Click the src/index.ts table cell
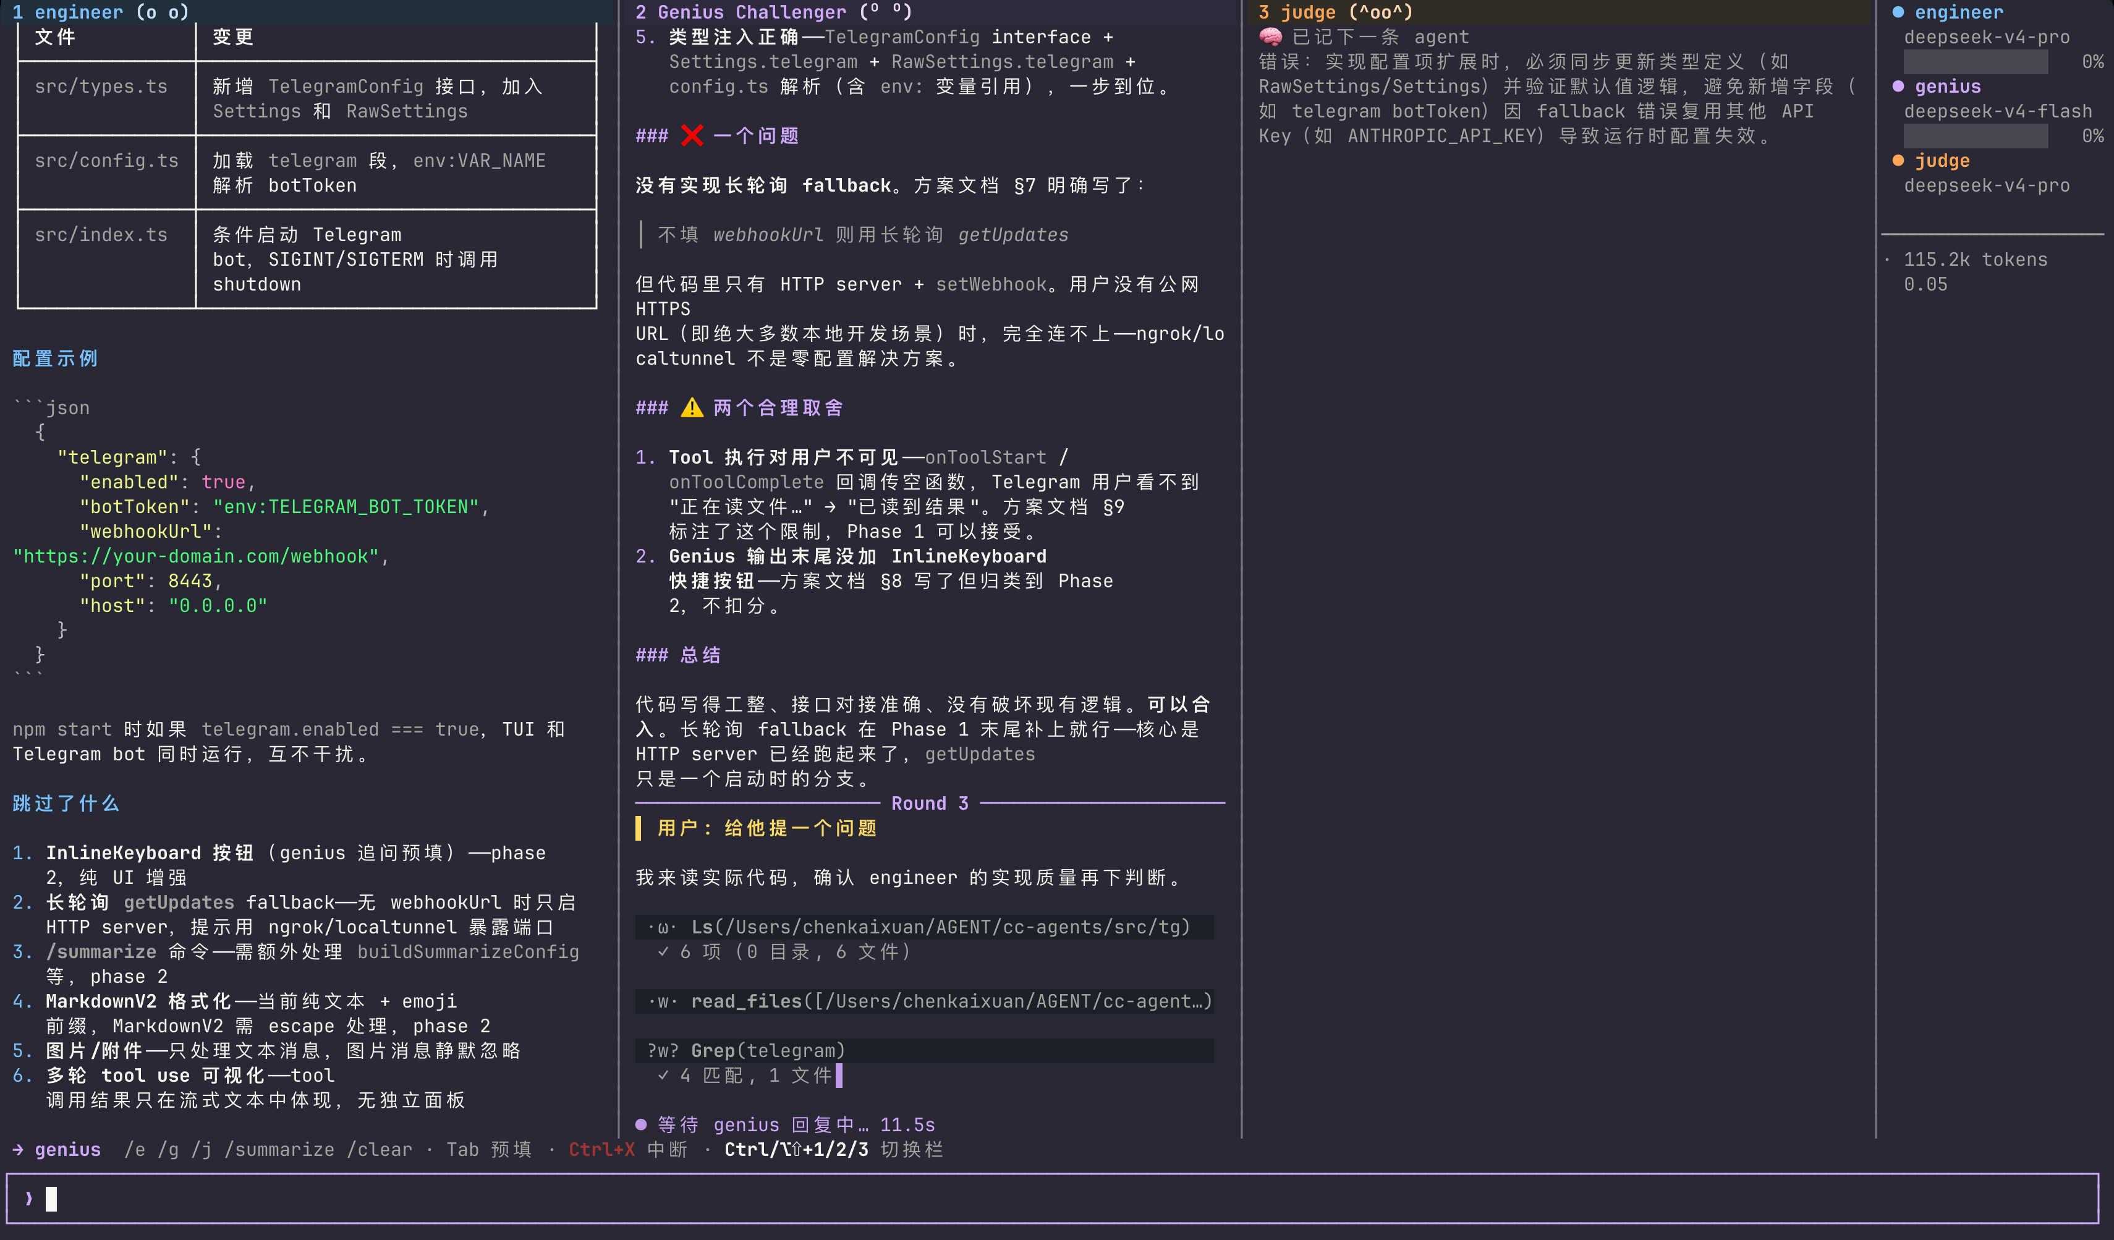 click(x=101, y=235)
